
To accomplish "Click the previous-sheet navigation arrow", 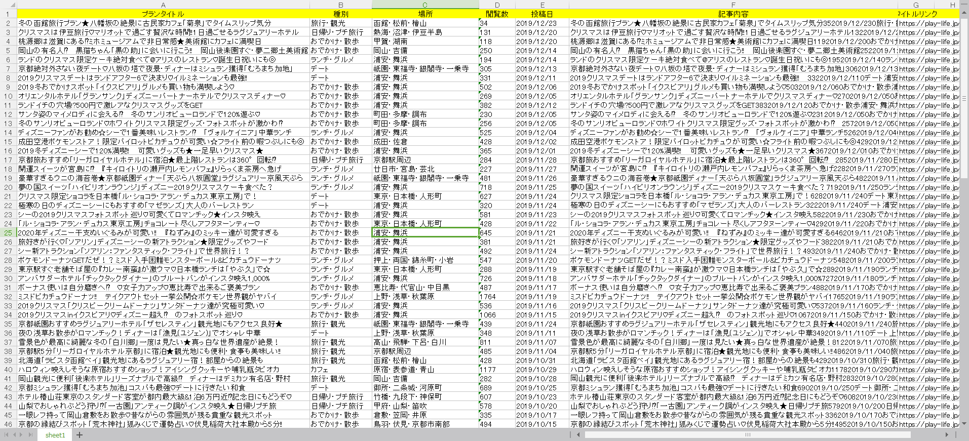I will 15,435.
